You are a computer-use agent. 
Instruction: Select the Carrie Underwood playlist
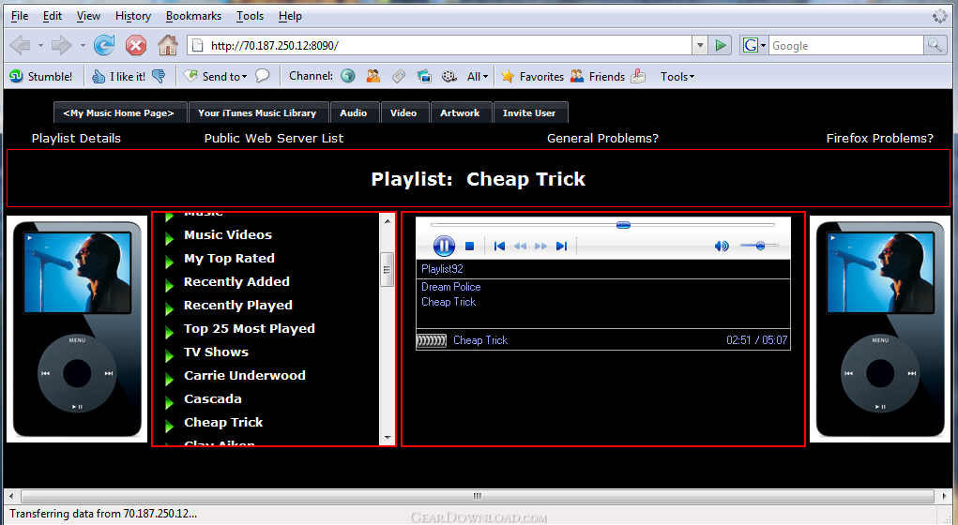[244, 375]
